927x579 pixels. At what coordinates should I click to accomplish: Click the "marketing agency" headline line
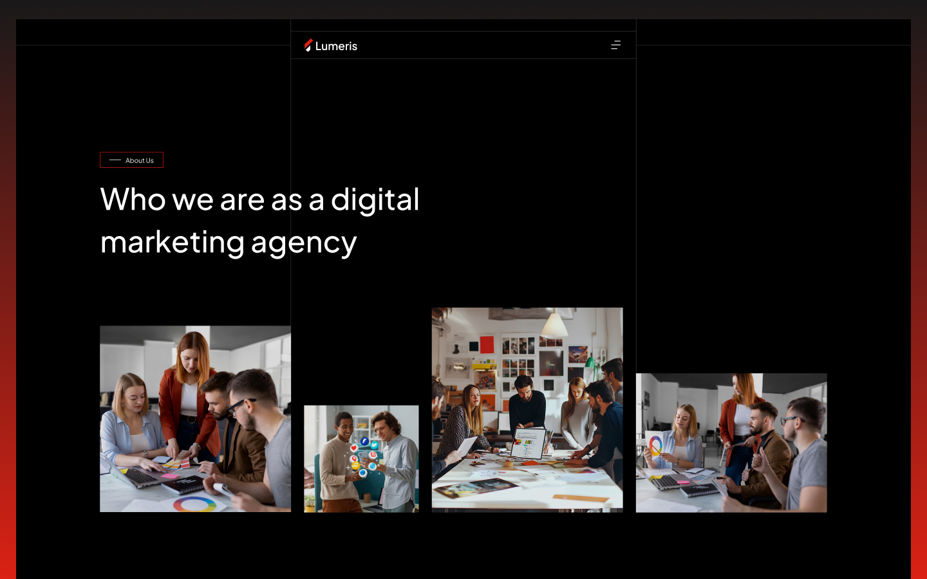pyautogui.click(x=229, y=243)
